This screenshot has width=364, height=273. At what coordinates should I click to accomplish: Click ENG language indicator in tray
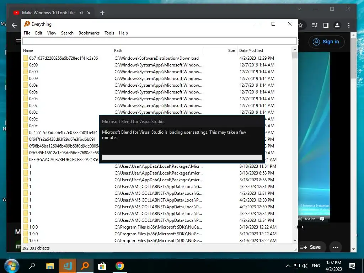(x=316, y=266)
